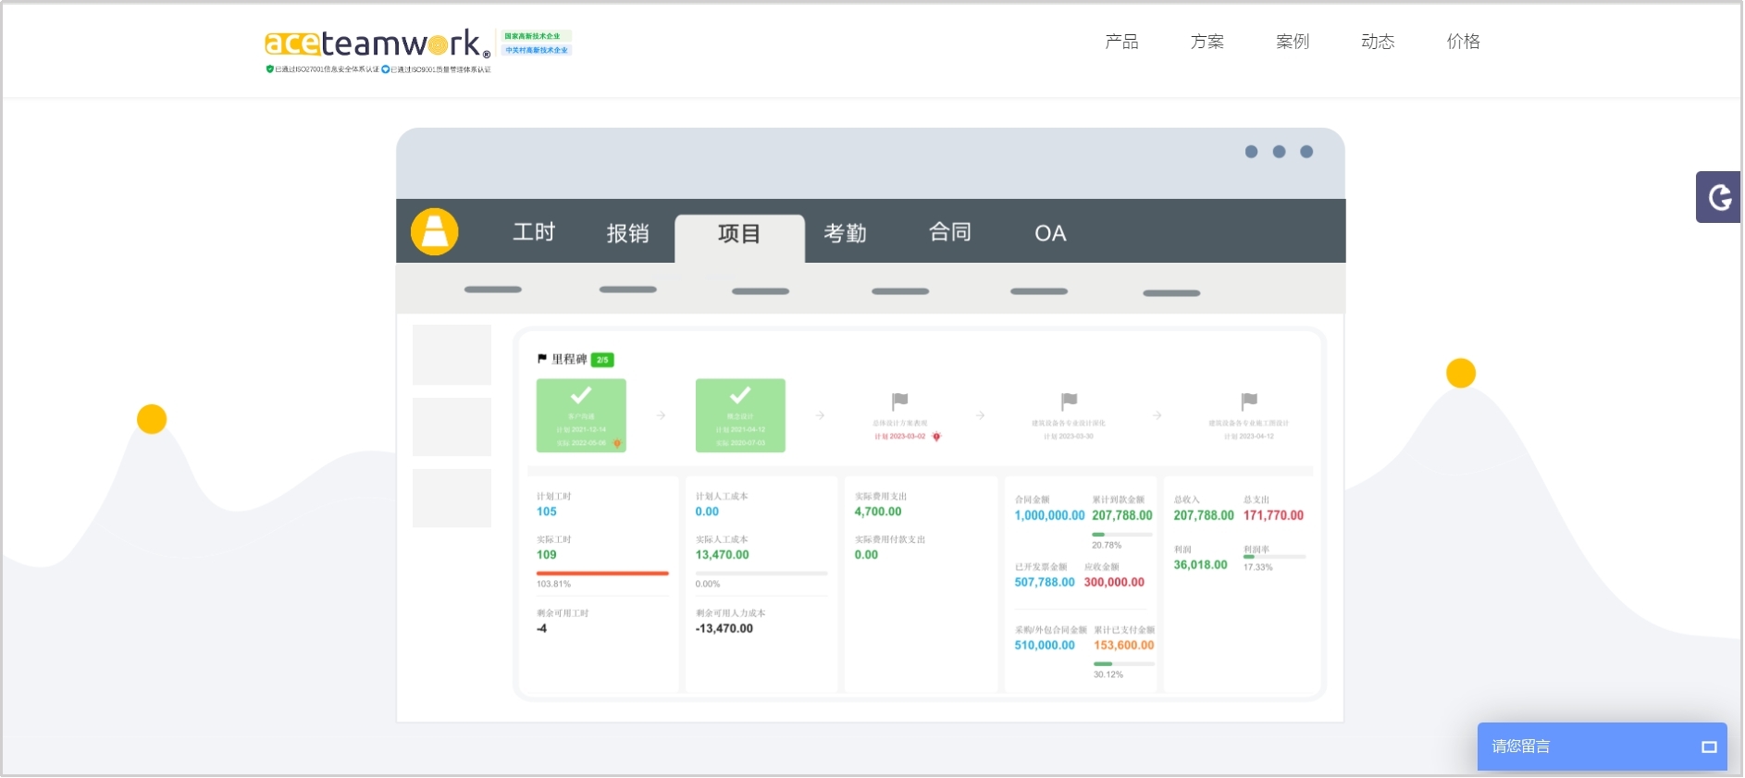1745x778 pixels.
Task: Click the first green completed milestone checkmark
Action: click(581, 396)
